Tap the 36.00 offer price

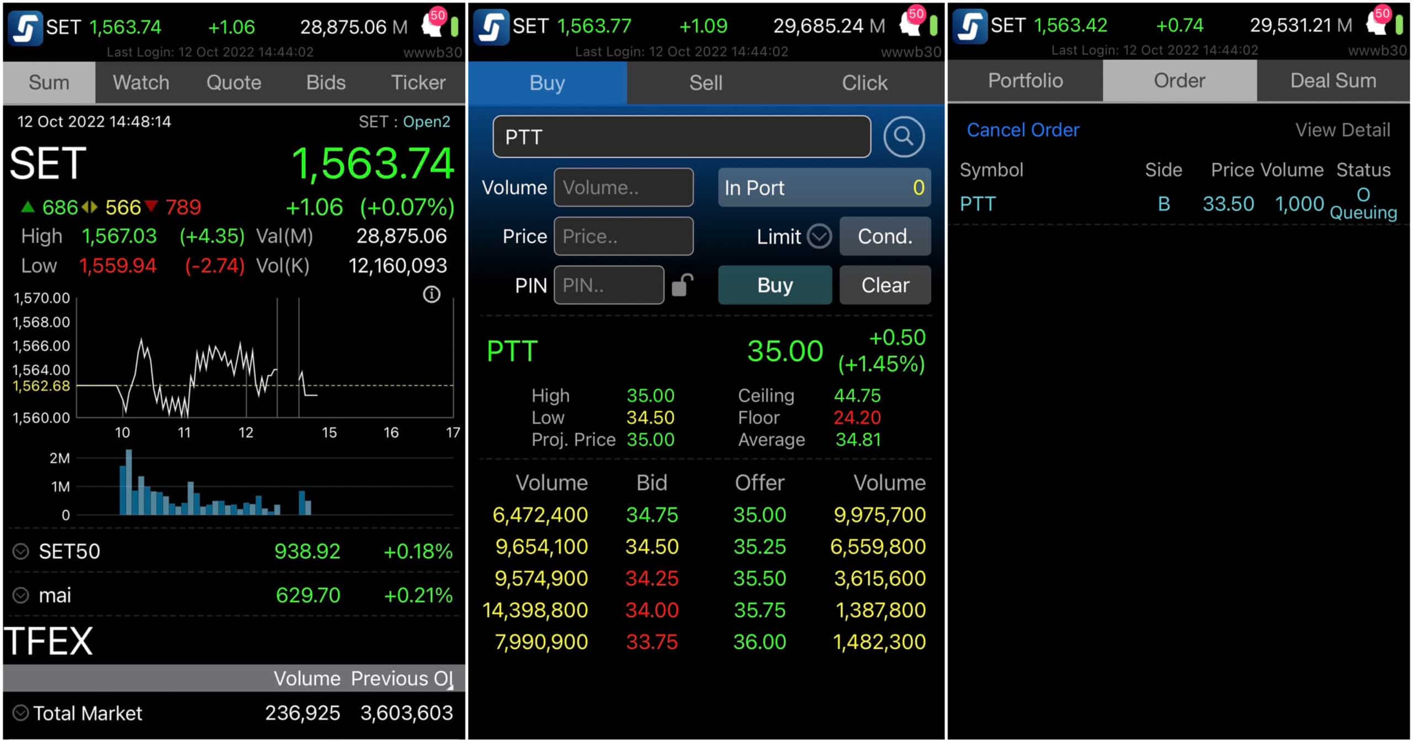click(759, 642)
